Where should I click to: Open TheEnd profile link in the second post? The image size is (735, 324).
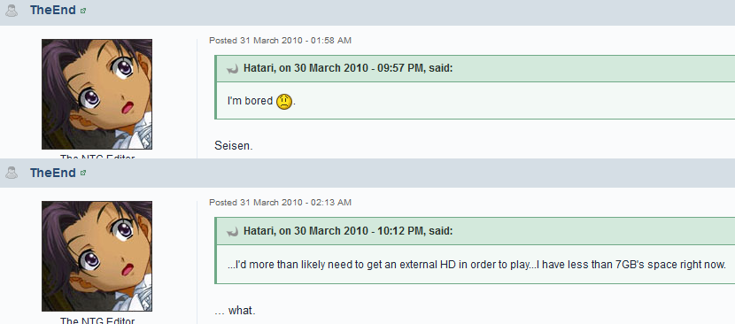tap(53, 173)
